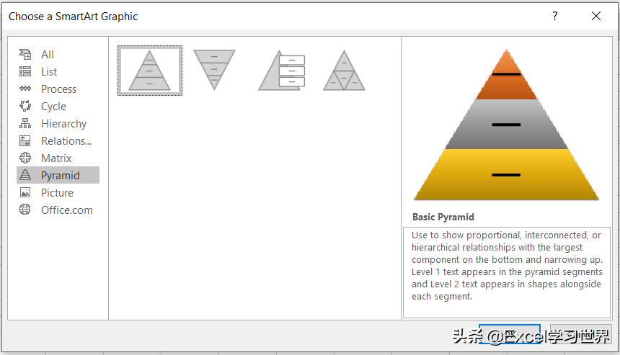This screenshot has width=620, height=355.
Task: Click the Basic Pyramid title text
Action: [443, 217]
